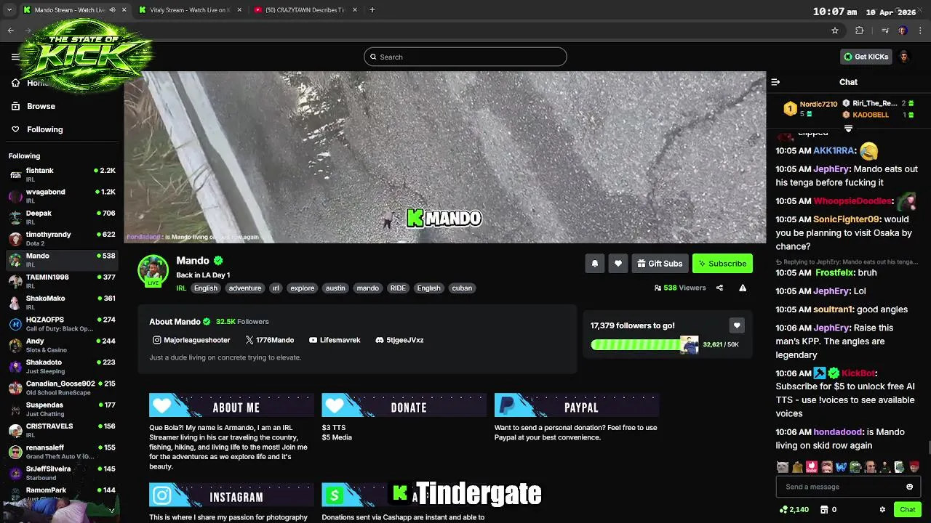Viewport: 931px width, 523px height.
Task: Click the Send a message field
Action: [x=848, y=487]
